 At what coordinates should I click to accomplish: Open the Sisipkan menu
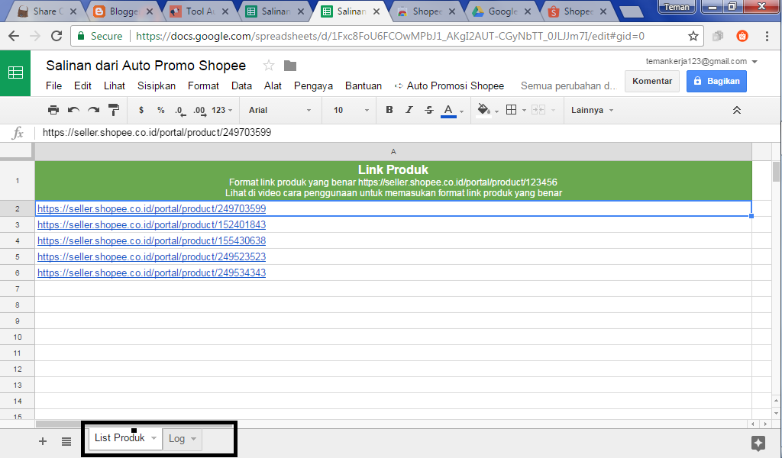click(157, 85)
